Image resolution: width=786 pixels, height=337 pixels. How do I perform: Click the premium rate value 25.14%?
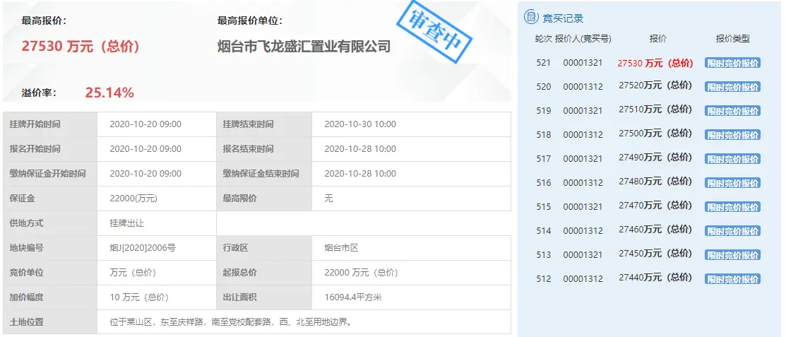click(109, 93)
